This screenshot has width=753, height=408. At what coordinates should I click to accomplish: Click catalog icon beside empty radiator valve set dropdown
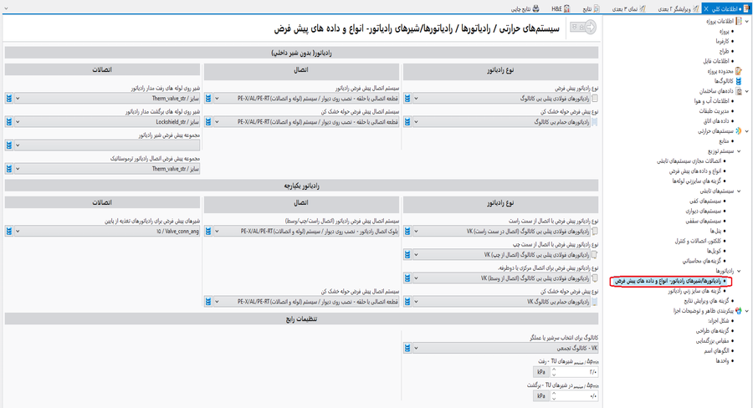[10, 145]
